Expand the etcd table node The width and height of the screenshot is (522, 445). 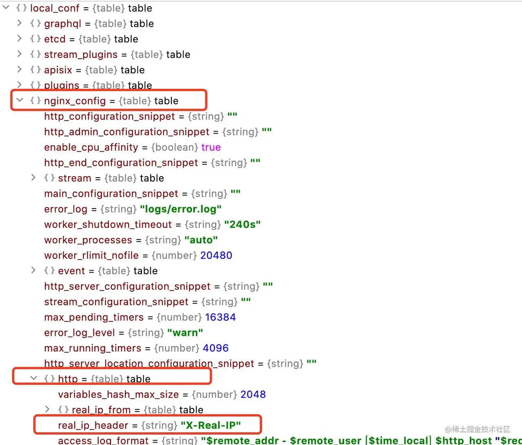click(20, 38)
